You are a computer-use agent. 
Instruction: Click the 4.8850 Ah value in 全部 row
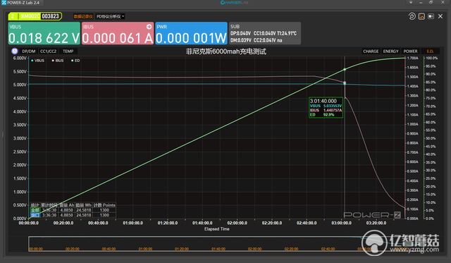click(x=67, y=210)
